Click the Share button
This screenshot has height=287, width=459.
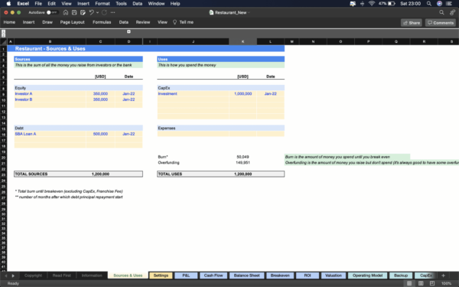[x=412, y=23]
